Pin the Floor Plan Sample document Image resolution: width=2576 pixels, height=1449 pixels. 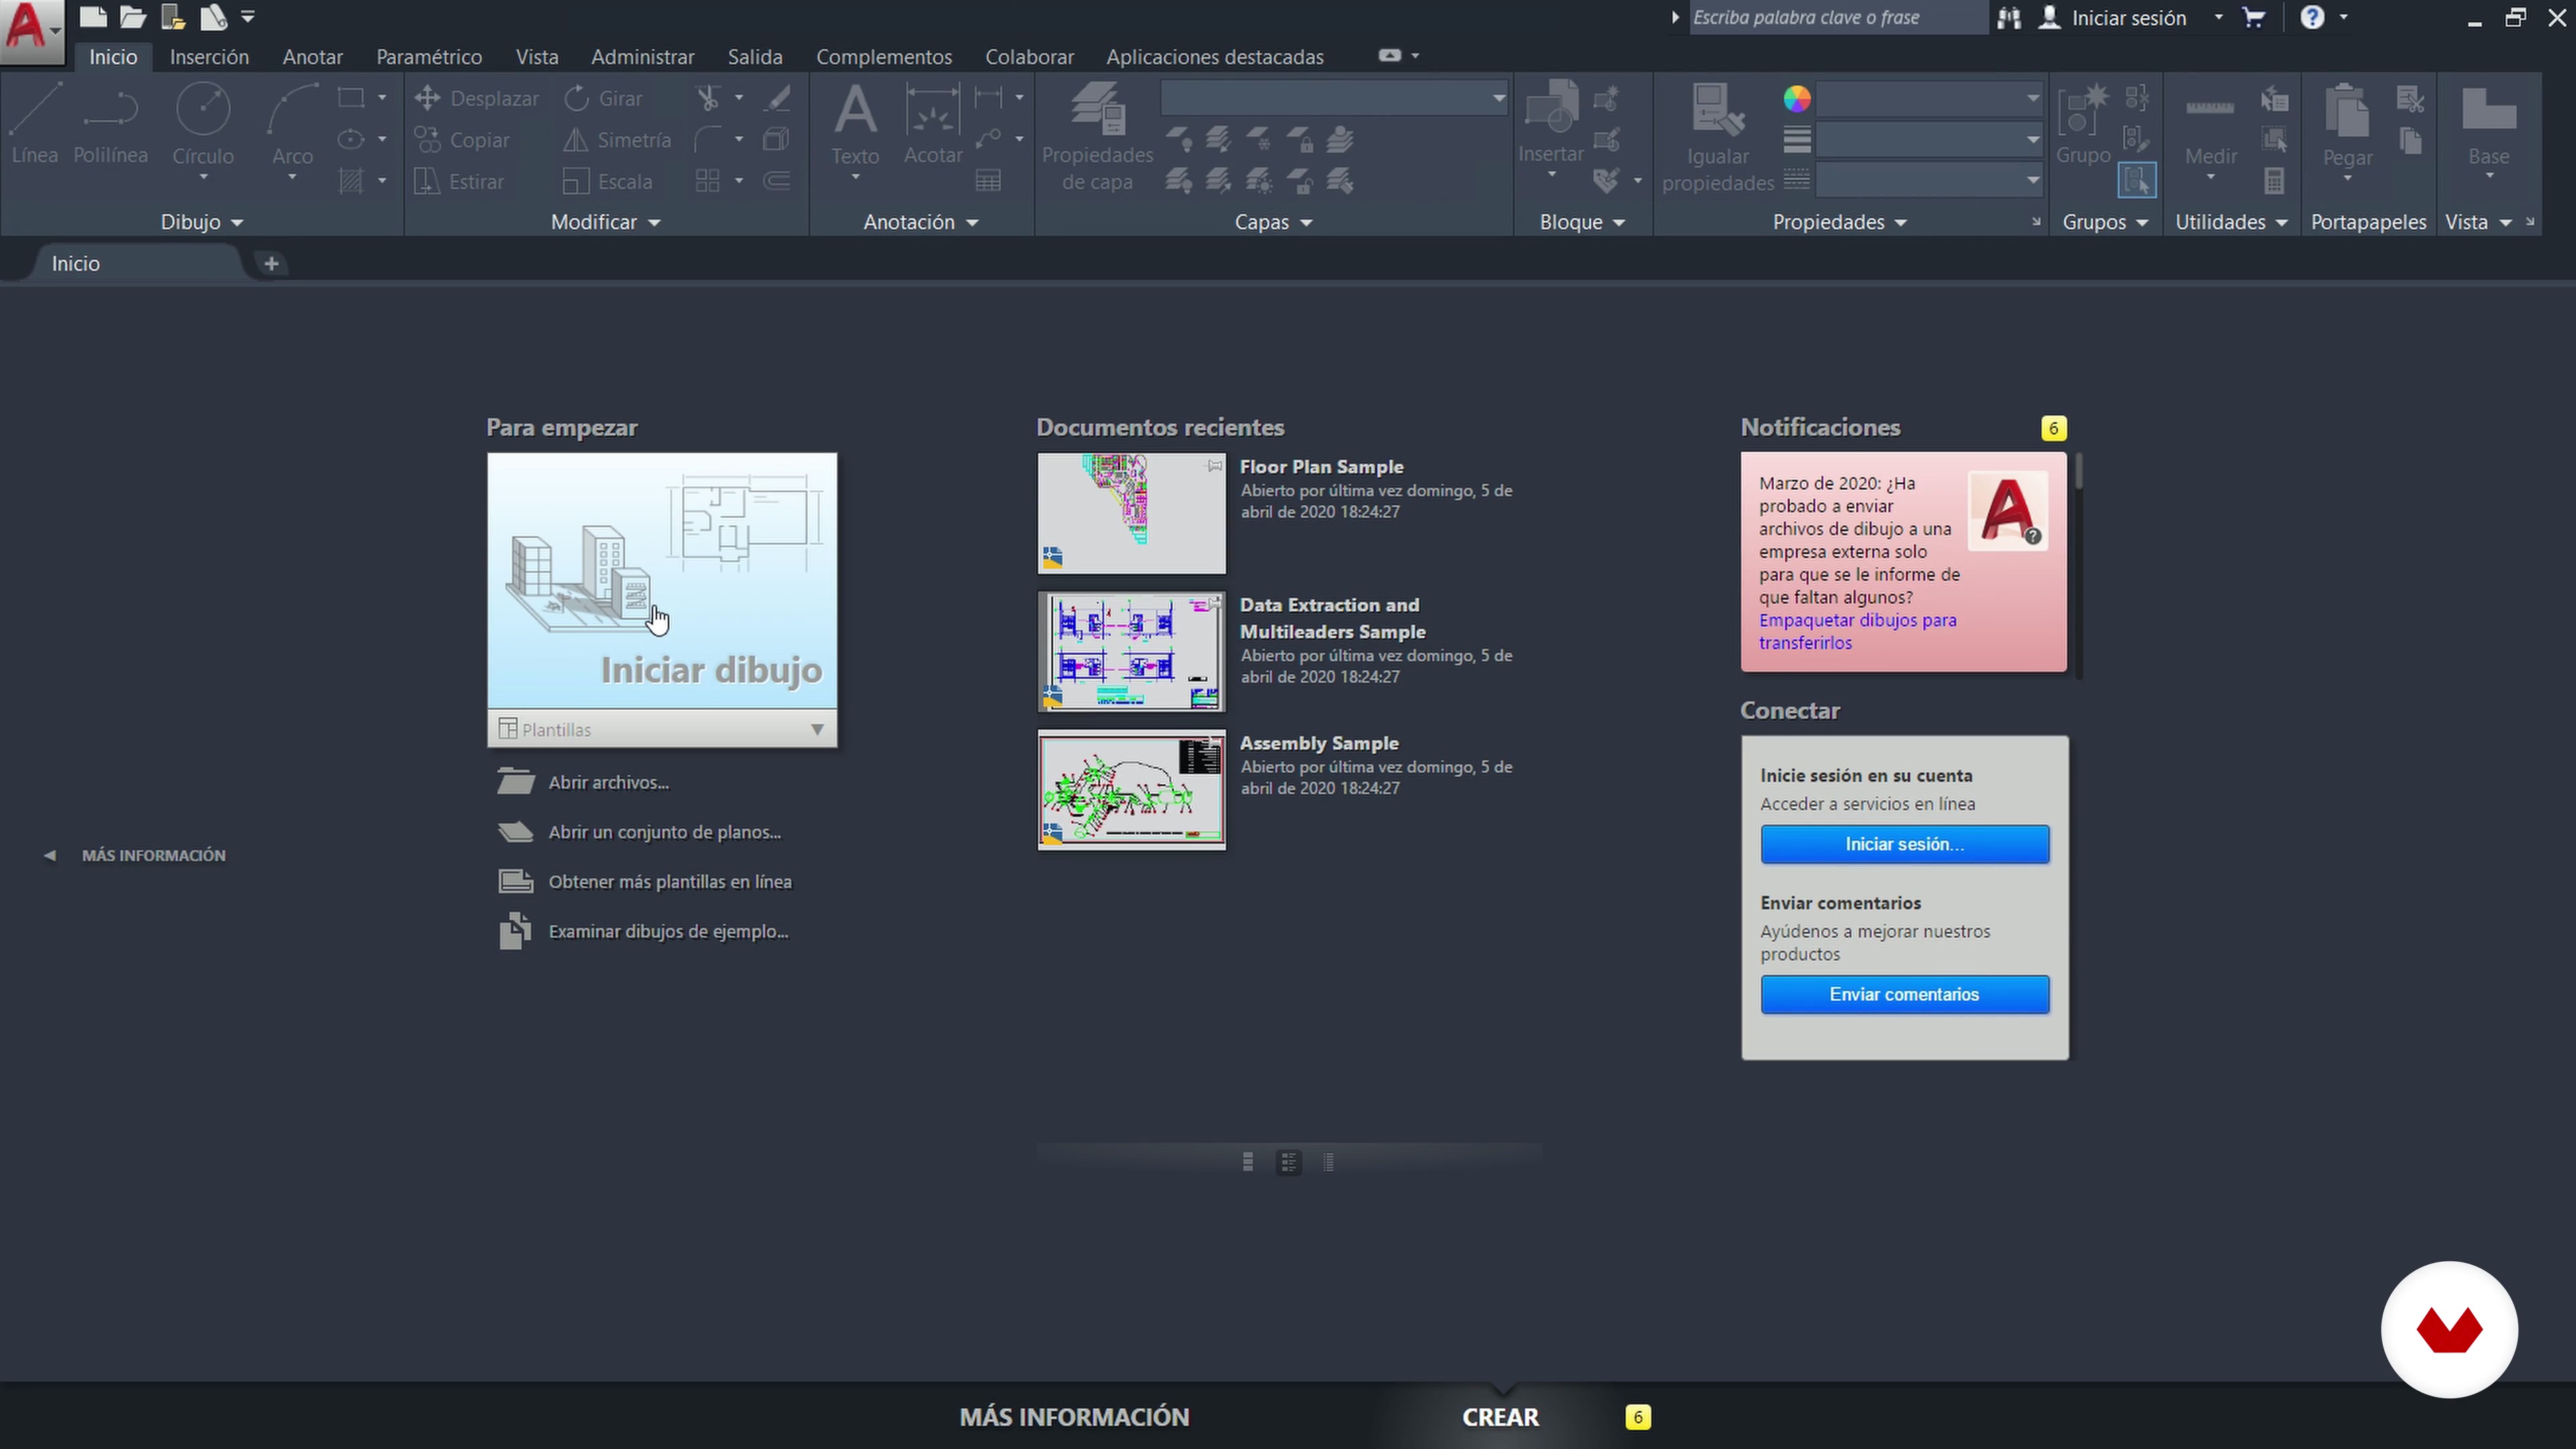(x=1214, y=466)
